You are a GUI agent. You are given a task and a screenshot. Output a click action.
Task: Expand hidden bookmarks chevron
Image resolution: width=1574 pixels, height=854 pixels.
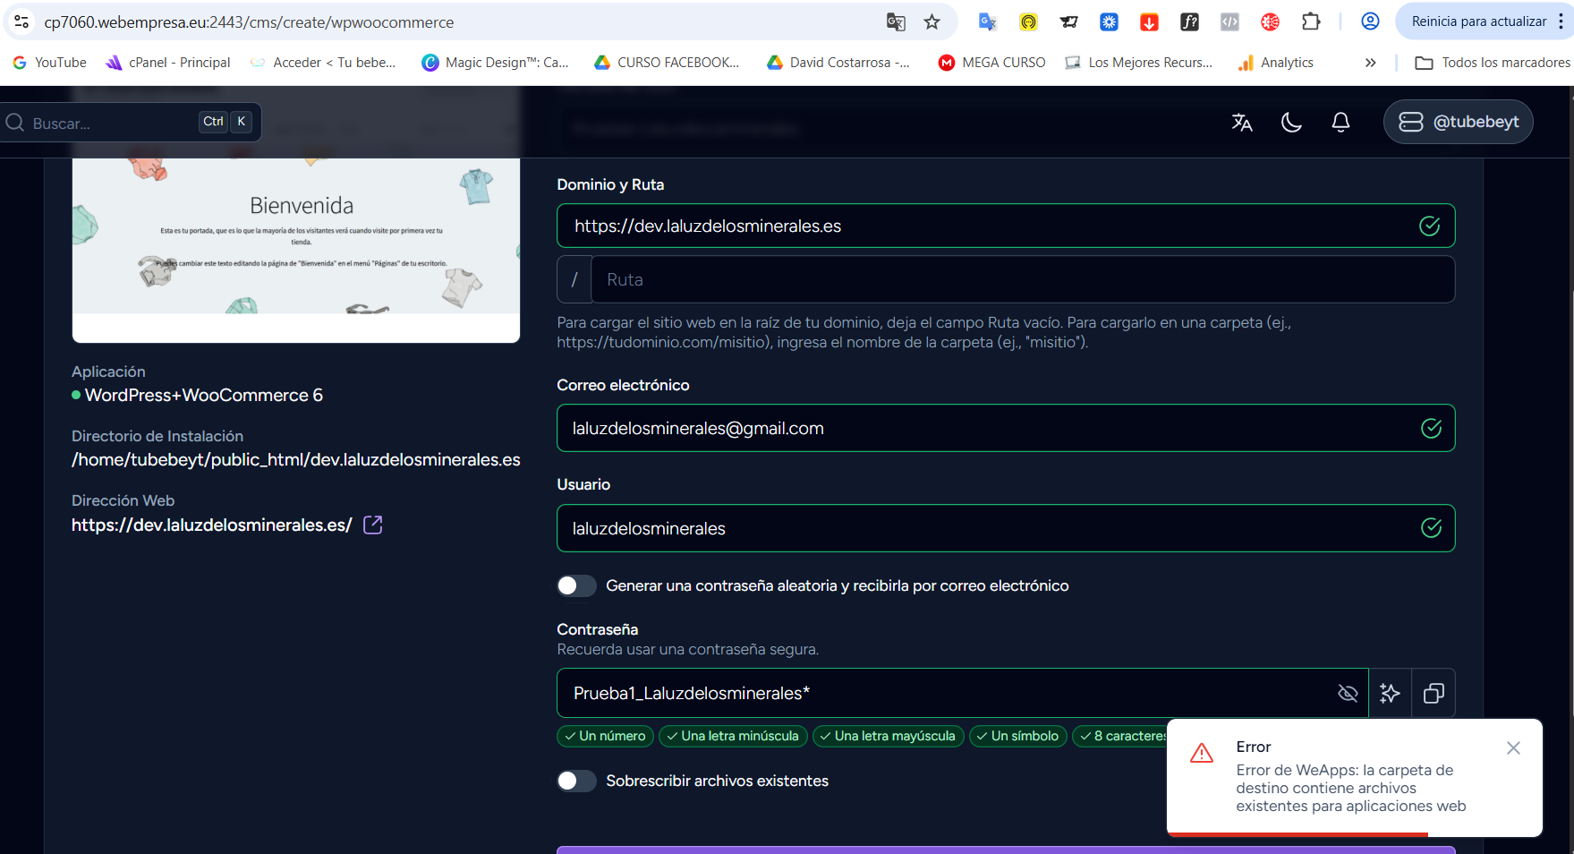(1370, 63)
